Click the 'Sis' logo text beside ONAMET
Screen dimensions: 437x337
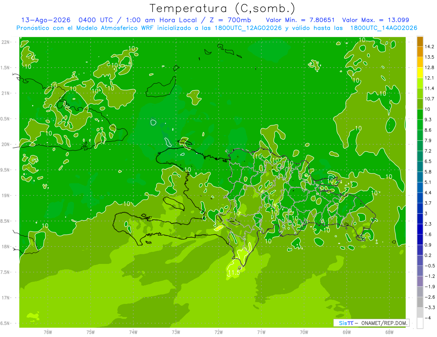coord(343,323)
